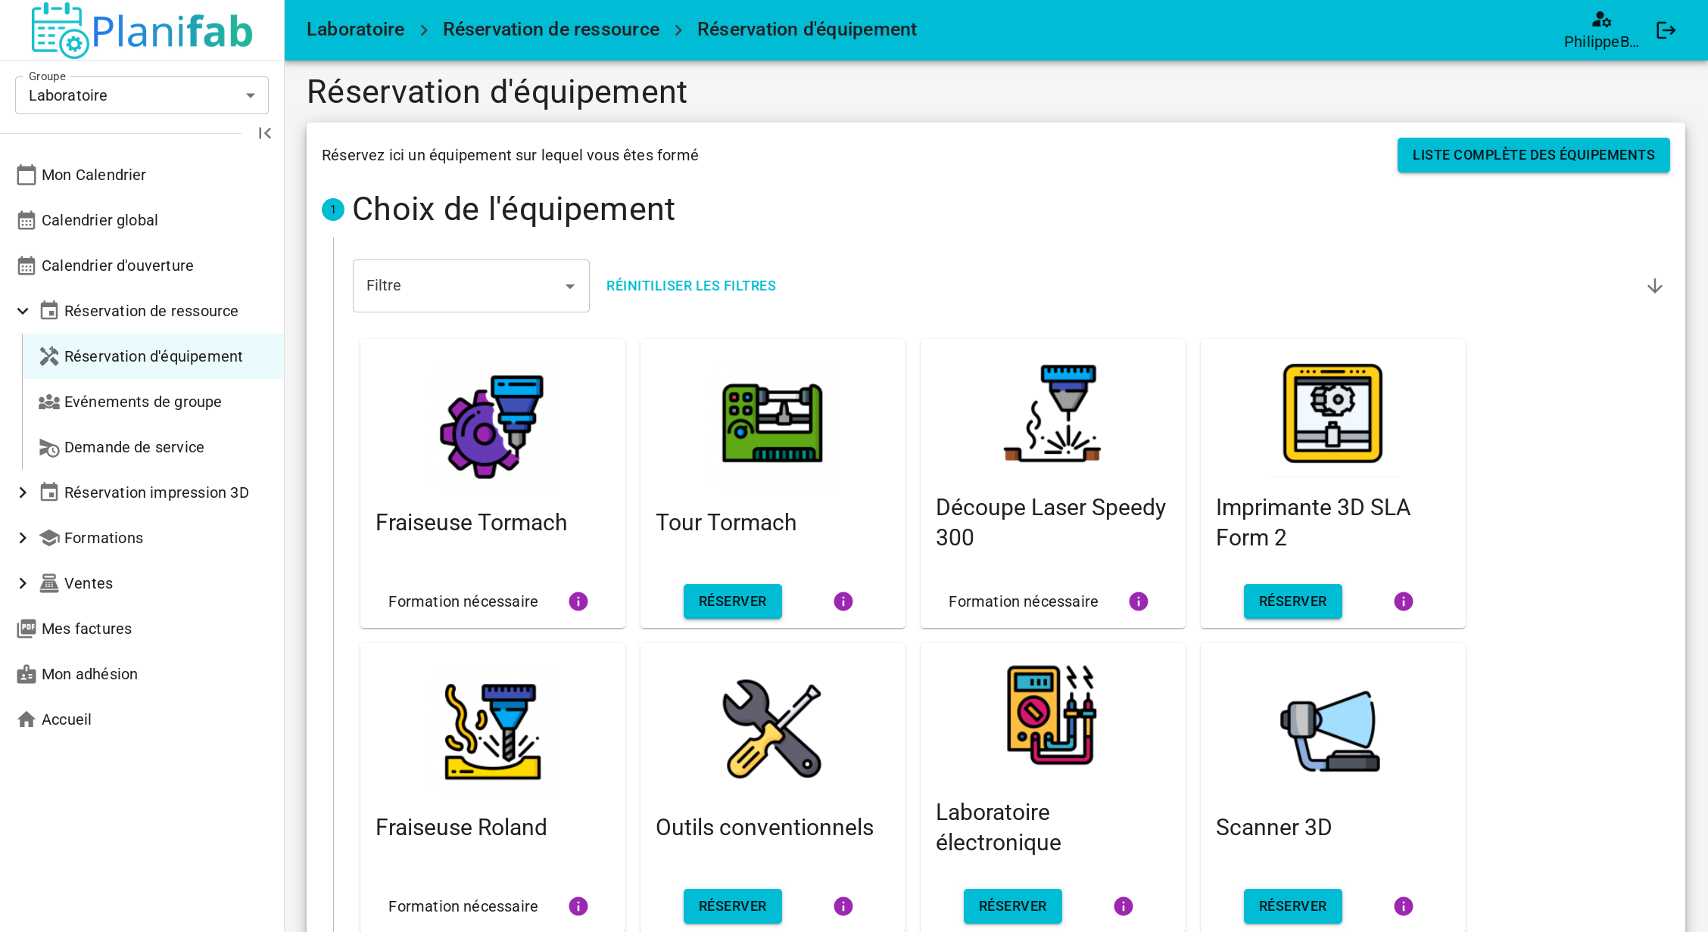
Task: Select Événements de groupe
Action: click(142, 402)
